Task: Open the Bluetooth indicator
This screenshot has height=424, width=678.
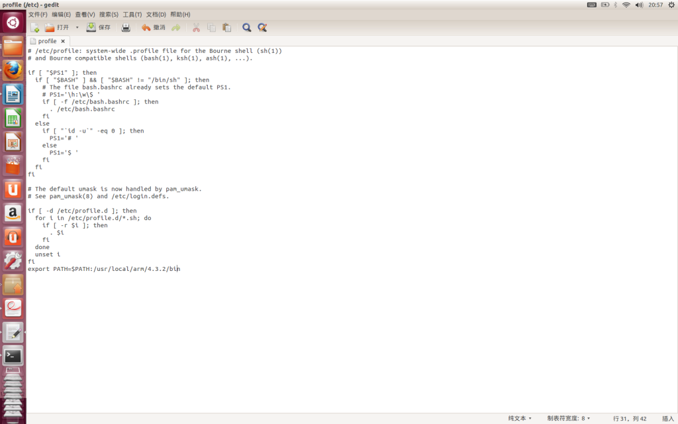Action: (x=615, y=5)
